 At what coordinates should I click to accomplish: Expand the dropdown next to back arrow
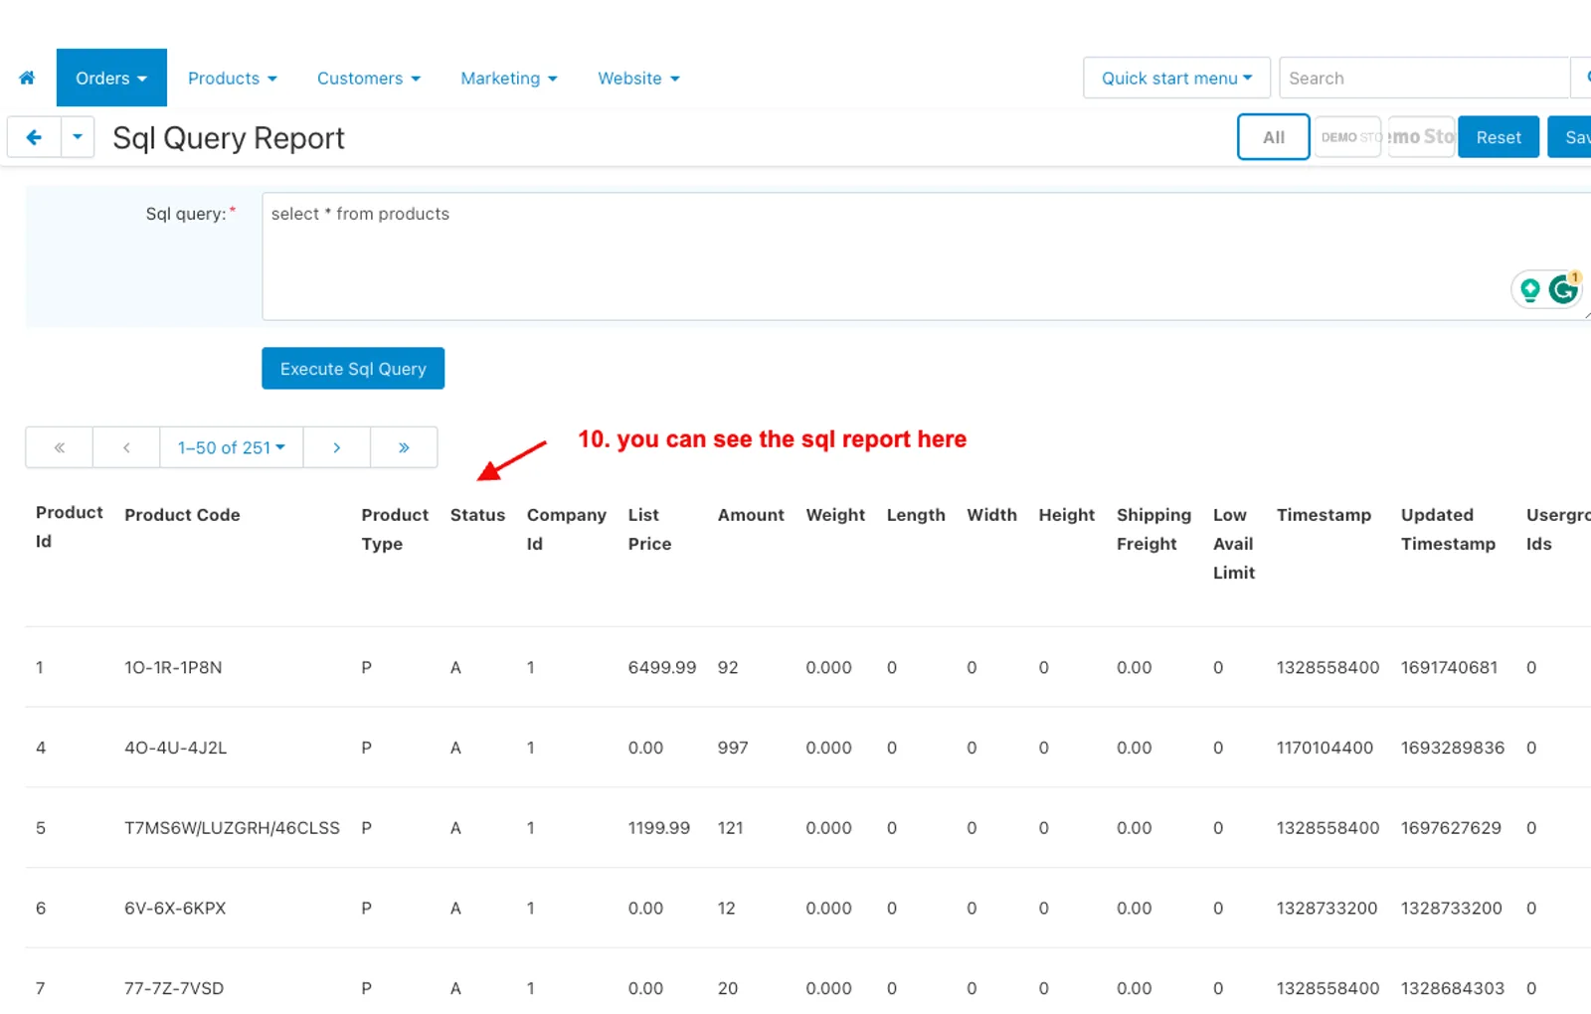tap(78, 137)
